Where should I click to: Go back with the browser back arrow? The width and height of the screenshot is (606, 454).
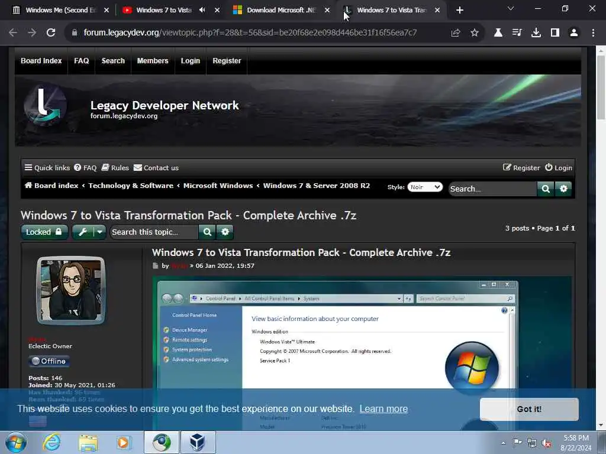click(x=13, y=33)
